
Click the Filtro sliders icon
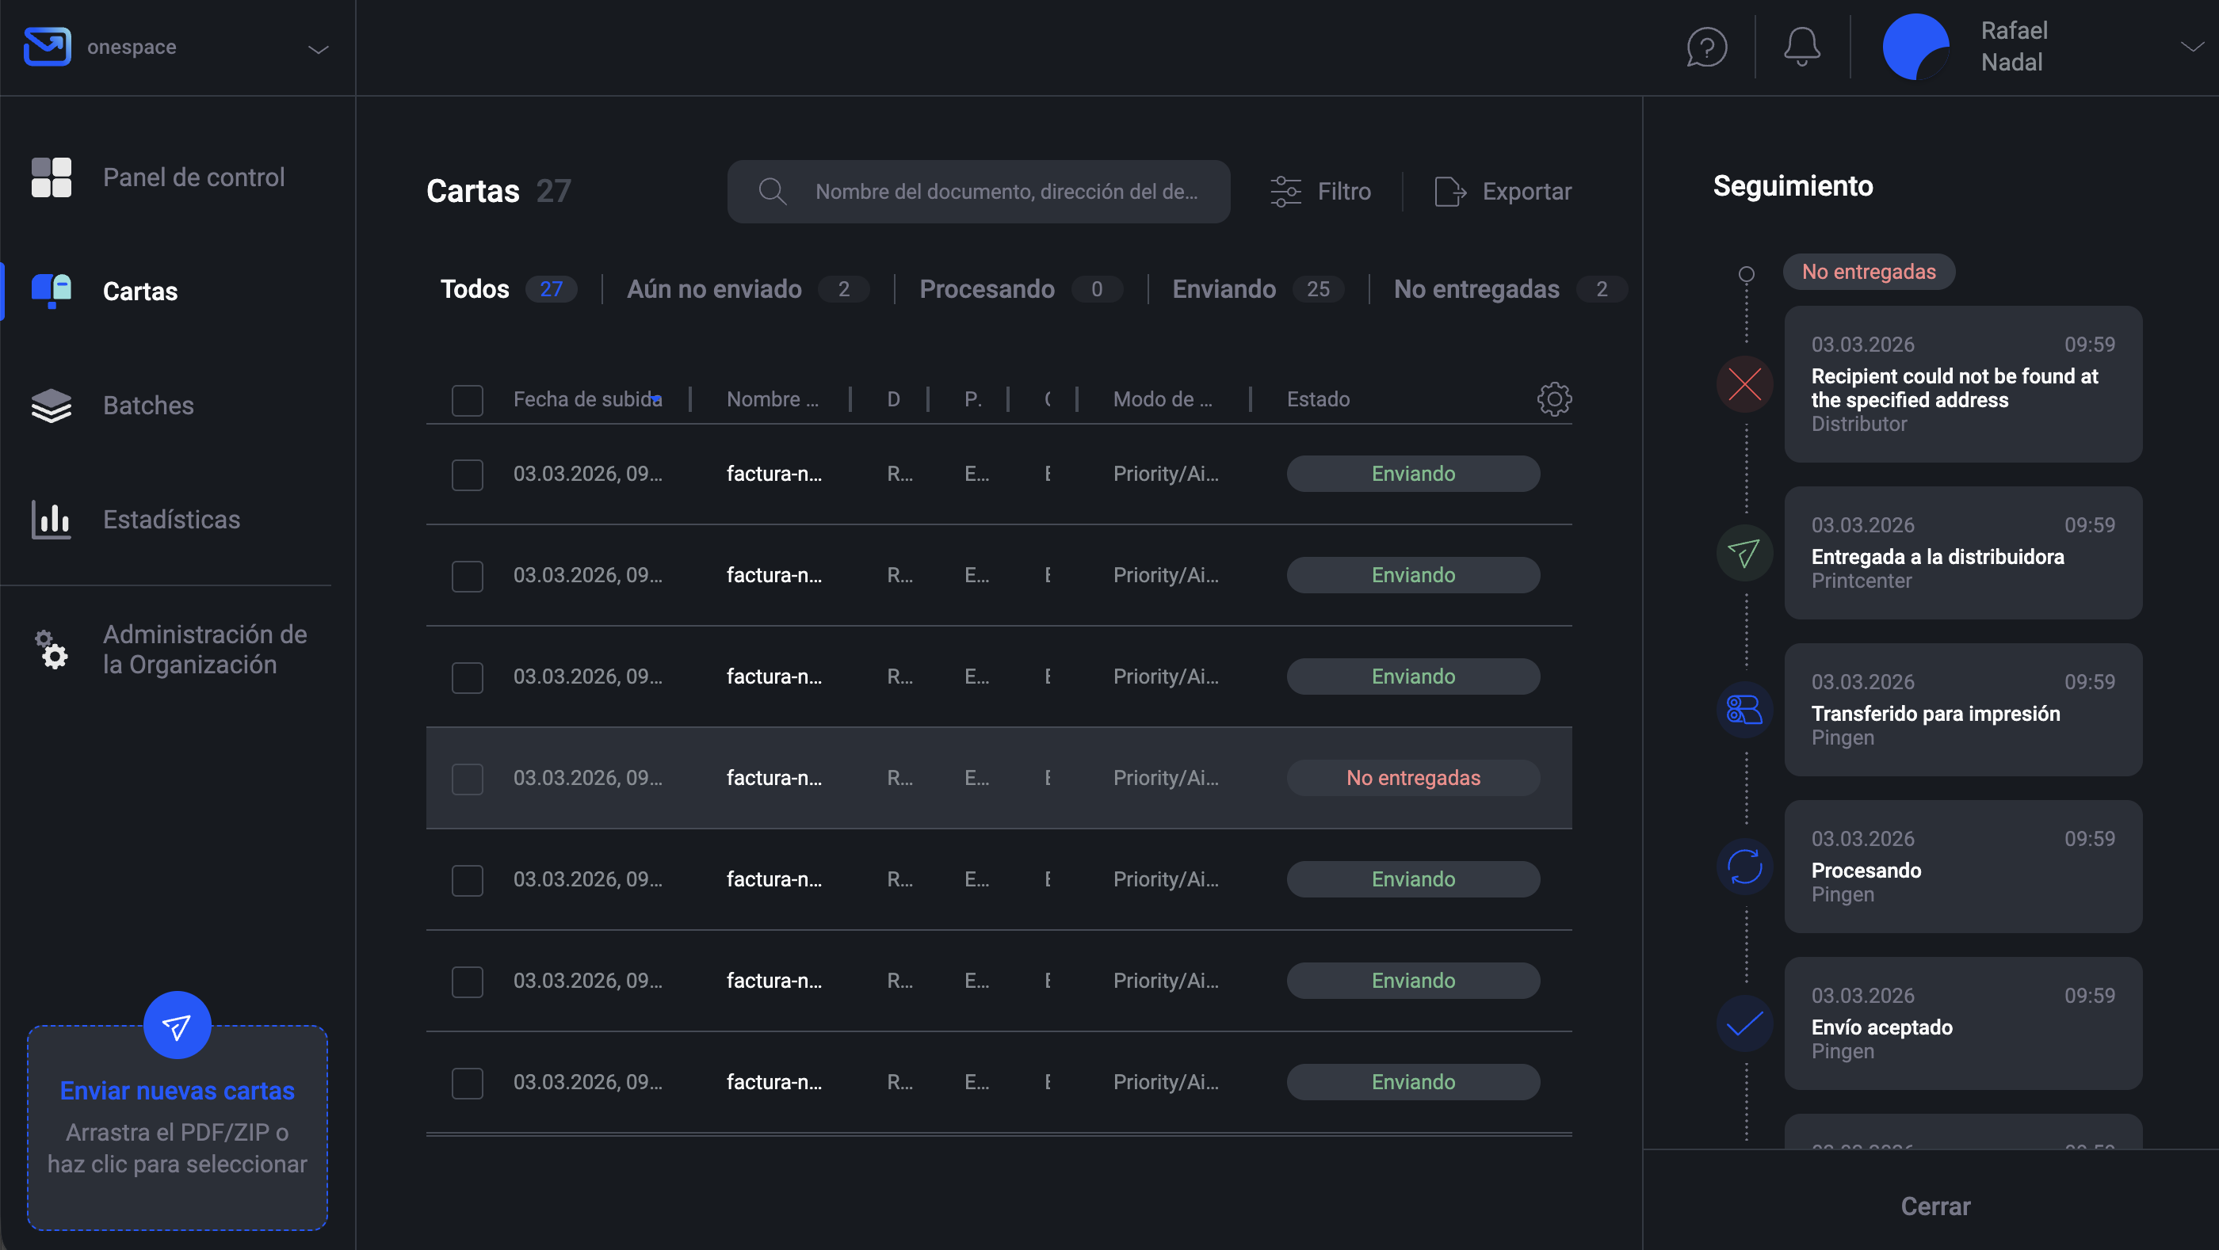[1285, 191]
